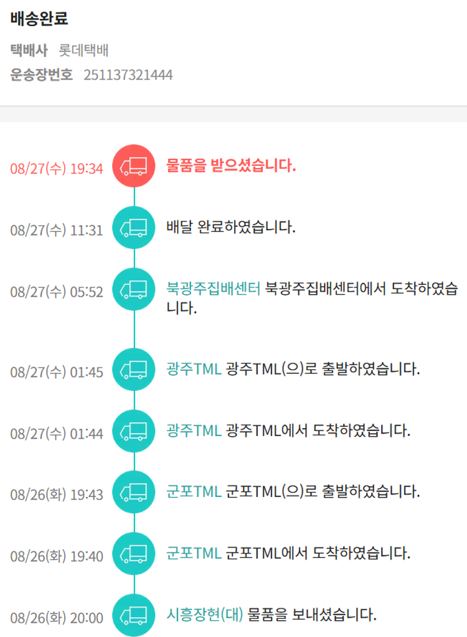Click tracking number 251137321444

pyautogui.click(x=128, y=75)
